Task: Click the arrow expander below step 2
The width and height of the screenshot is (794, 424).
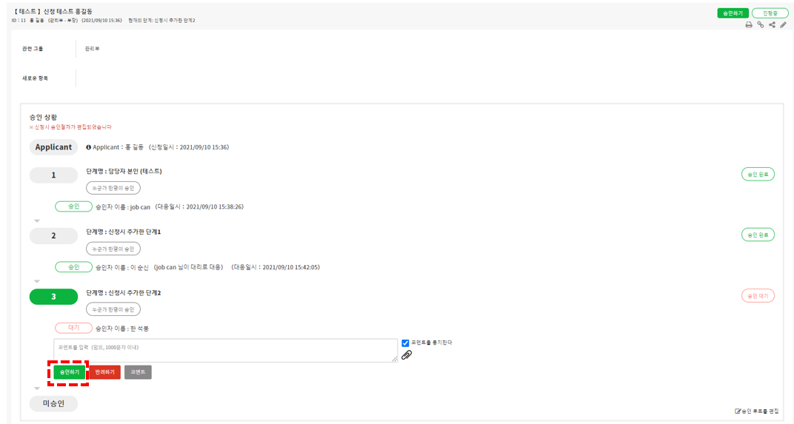Action: point(36,281)
